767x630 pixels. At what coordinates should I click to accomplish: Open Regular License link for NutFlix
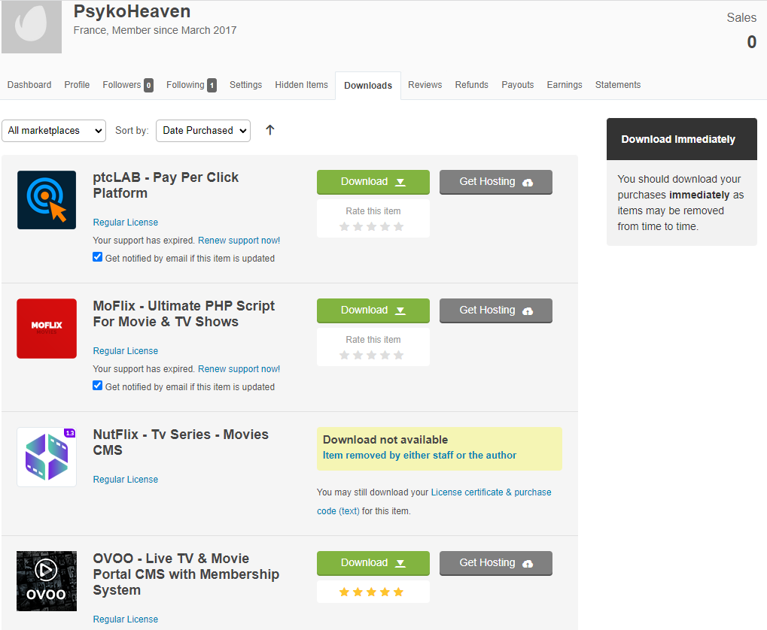(x=126, y=480)
